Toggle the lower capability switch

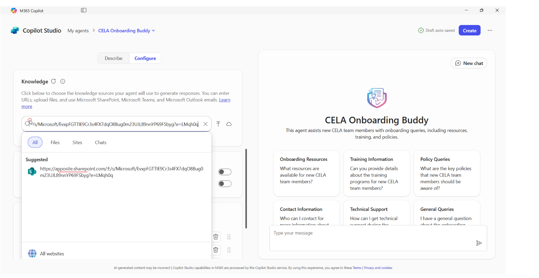coord(225,183)
